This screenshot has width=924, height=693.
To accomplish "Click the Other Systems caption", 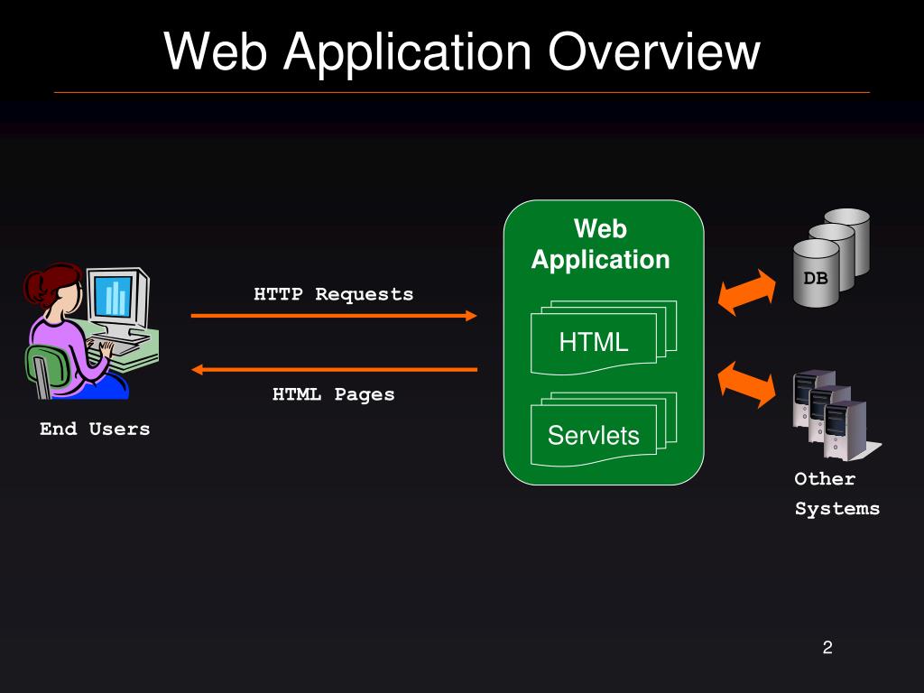I will pyautogui.click(x=836, y=494).
